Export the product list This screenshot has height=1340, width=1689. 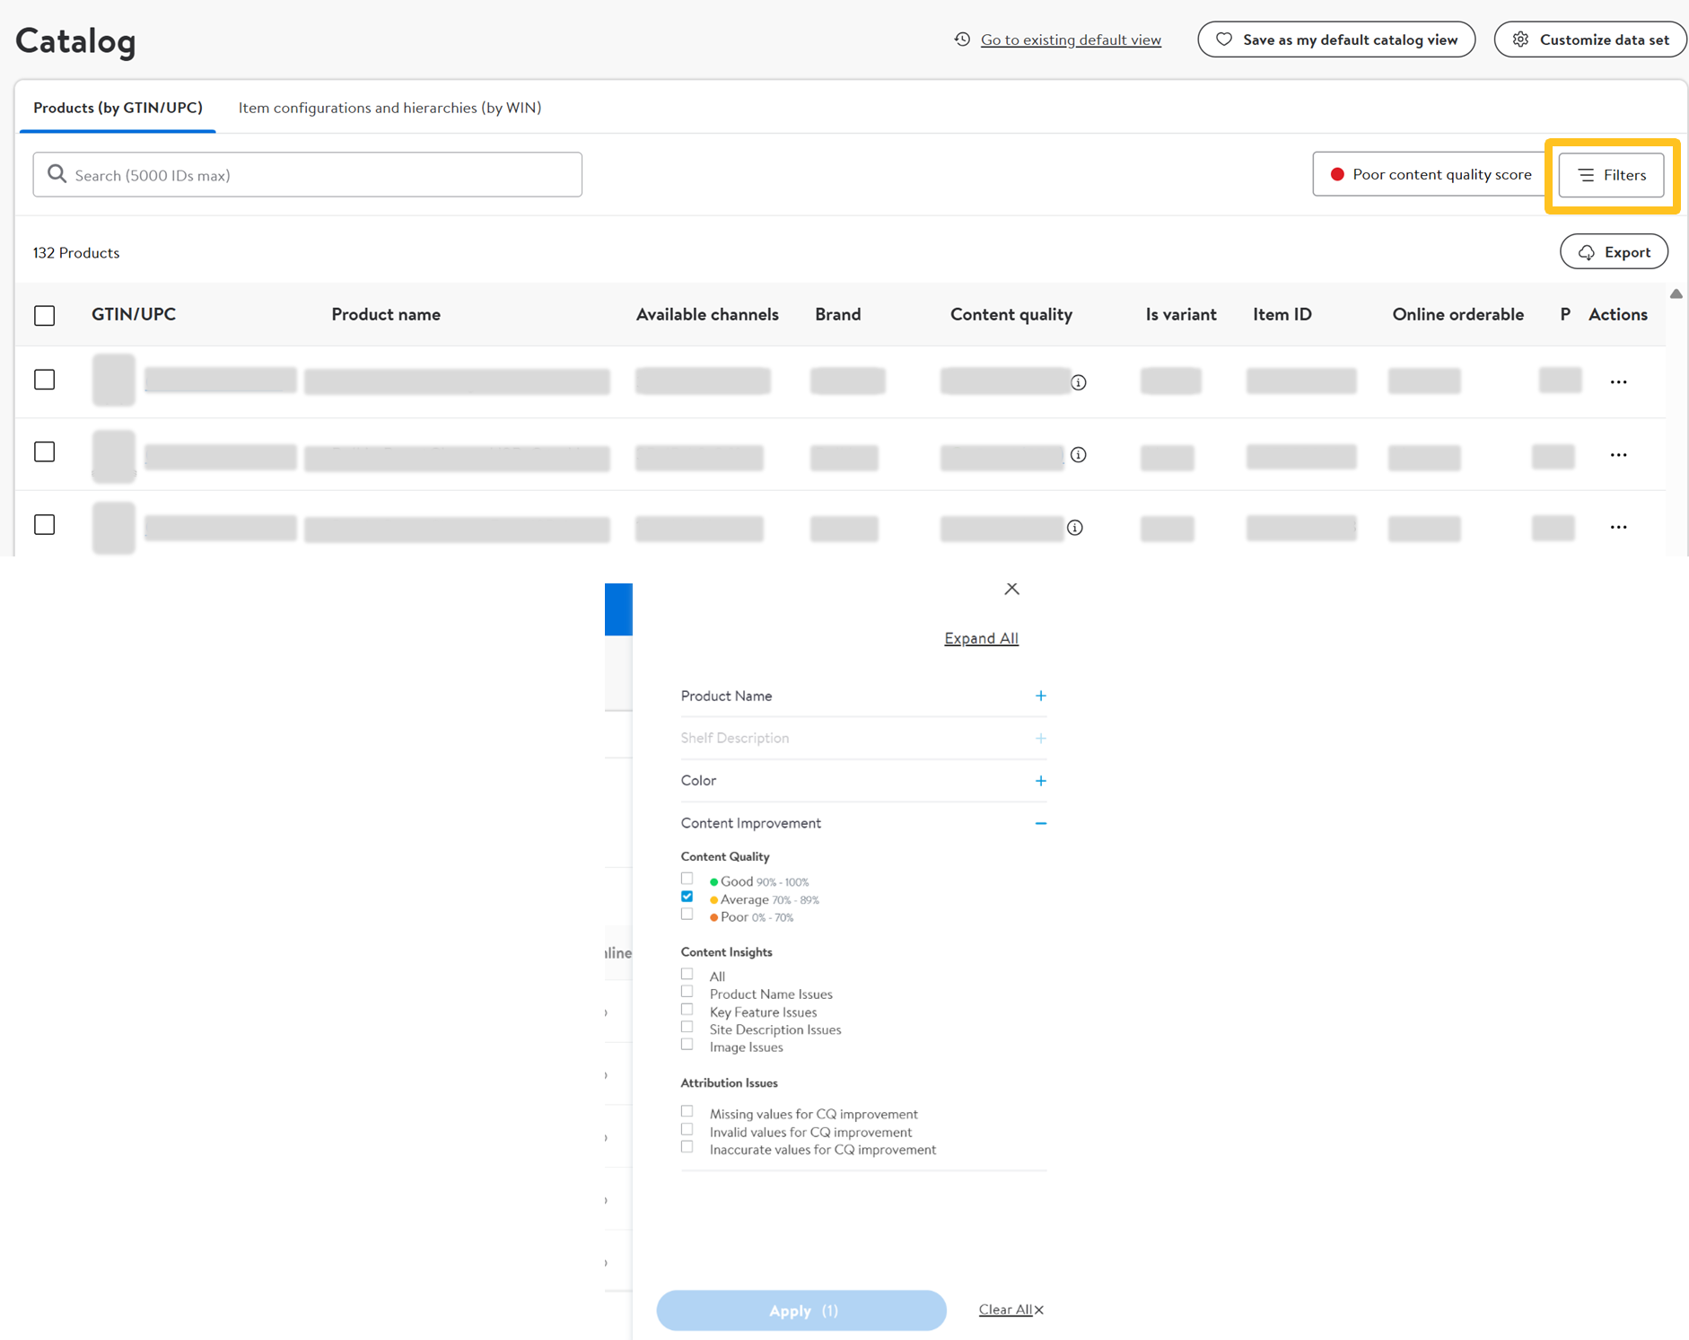pyautogui.click(x=1614, y=252)
